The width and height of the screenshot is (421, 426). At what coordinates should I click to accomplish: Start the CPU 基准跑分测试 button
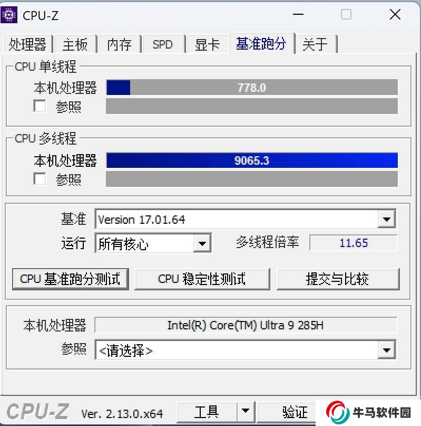(71, 279)
